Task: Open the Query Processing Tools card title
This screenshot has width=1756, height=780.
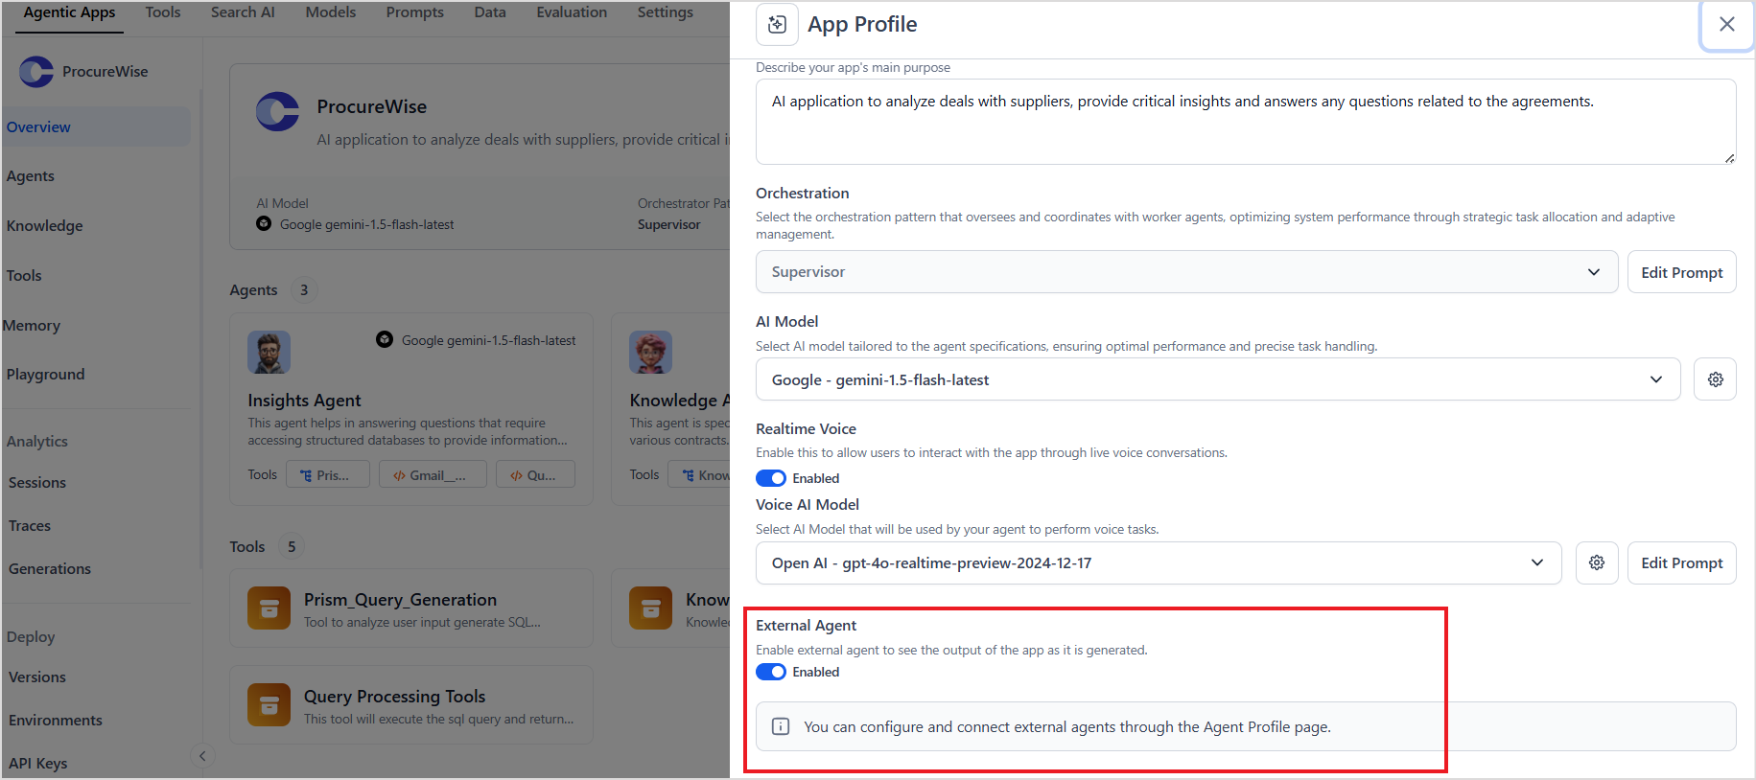Action: click(x=394, y=697)
